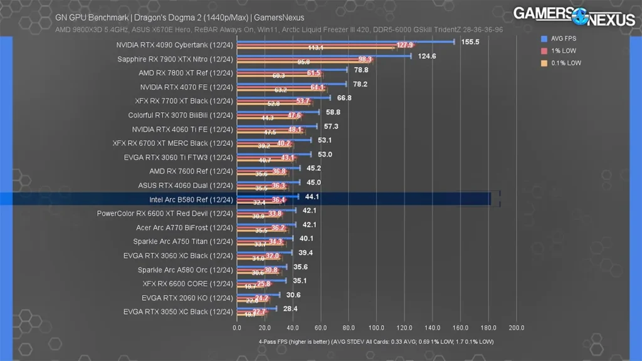
Task: Select the "AMD RX 7600 Ref (12/24)" label
Action: pos(191,172)
